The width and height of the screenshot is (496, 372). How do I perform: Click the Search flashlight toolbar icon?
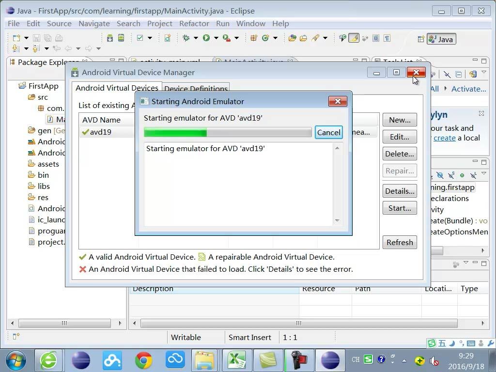tap(315, 38)
